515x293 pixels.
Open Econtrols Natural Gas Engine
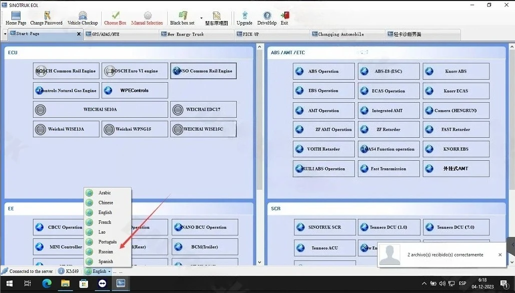tap(66, 91)
